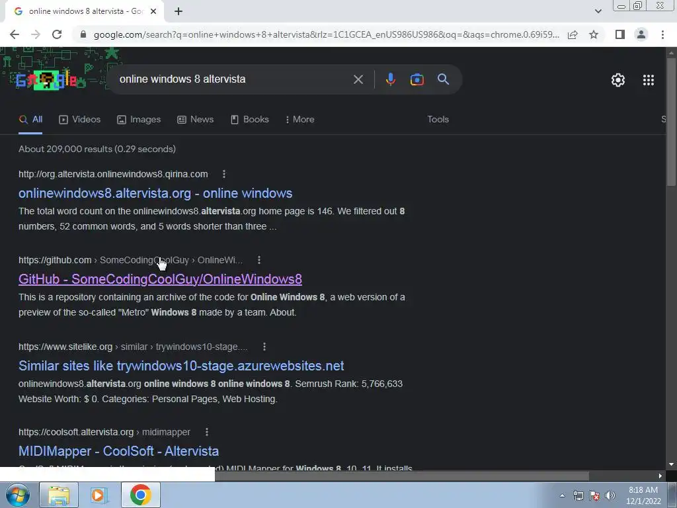The height and width of the screenshot is (508, 677).
Task: Open options for the sitelike.org result
Action: 264,347
